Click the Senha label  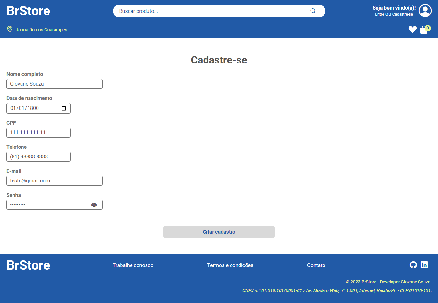point(13,195)
